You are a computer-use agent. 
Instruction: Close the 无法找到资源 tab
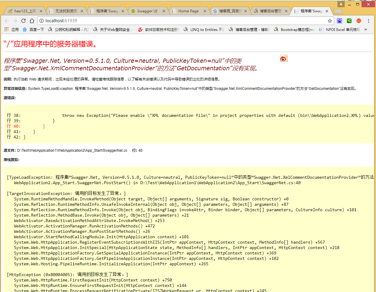click(82, 11)
